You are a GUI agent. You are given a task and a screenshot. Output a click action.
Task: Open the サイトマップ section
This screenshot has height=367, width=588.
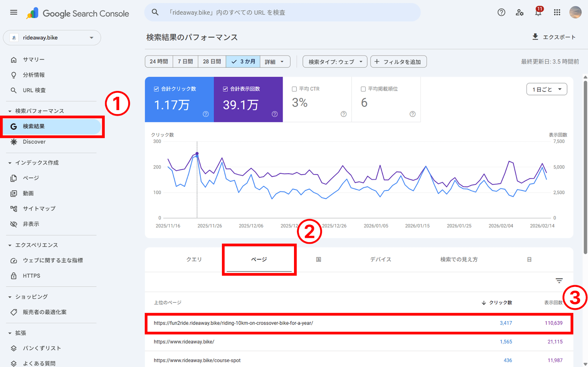(x=38, y=208)
